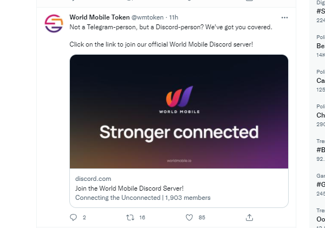The height and width of the screenshot is (228, 325).
Task: Retweet using the retweet arrows icon
Action: pos(130,217)
